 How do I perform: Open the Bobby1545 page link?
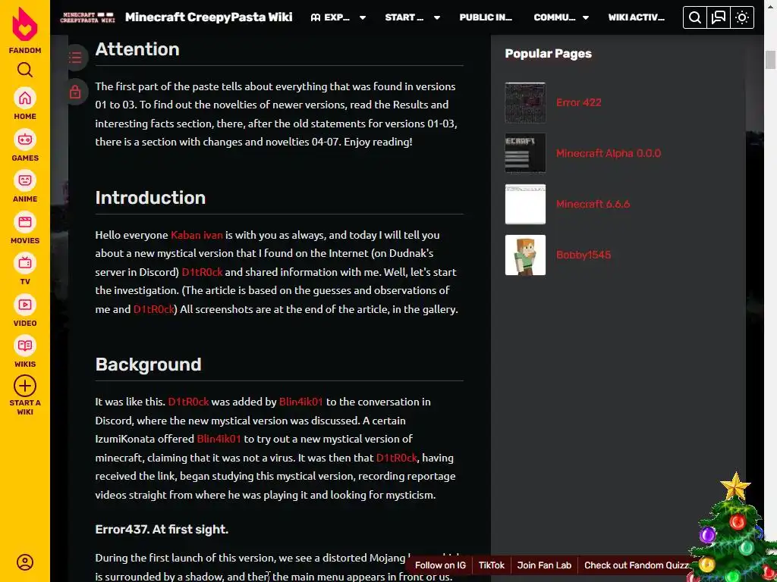(x=584, y=255)
